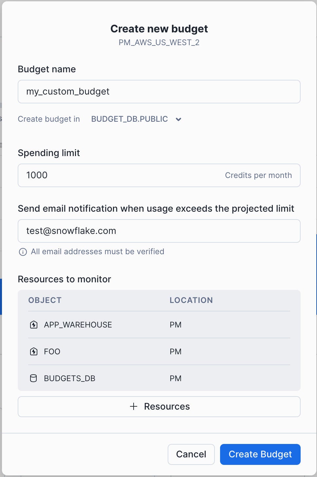Image resolution: width=317 pixels, height=477 pixels.
Task: Select the APP_WAREHOUSE resource name
Action: coord(78,325)
